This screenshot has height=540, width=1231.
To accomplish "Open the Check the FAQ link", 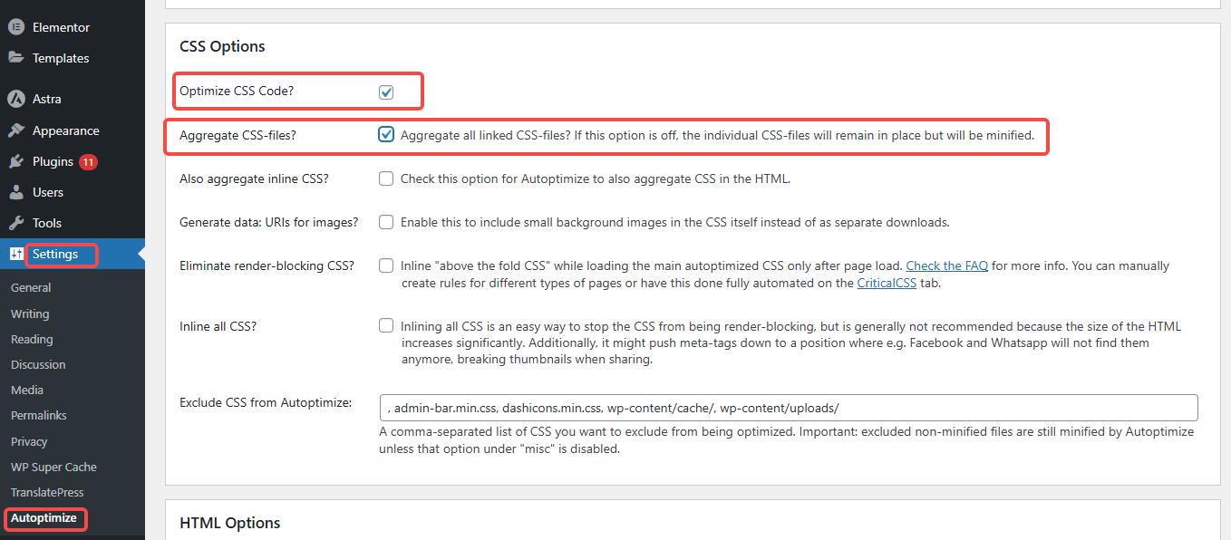I will 946,266.
